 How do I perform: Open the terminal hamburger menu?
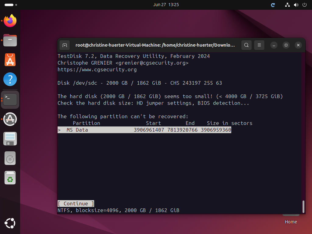[x=259, y=45]
